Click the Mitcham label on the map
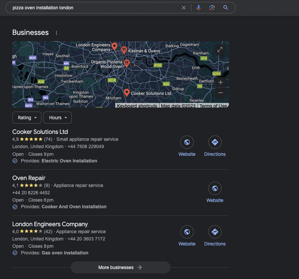Image resolution: width=299 pixels, height=279 pixels. (114, 98)
